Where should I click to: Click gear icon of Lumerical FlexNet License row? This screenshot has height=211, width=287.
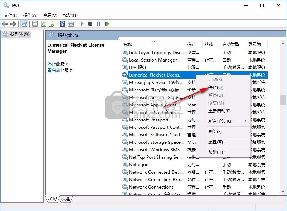(x=125, y=75)
